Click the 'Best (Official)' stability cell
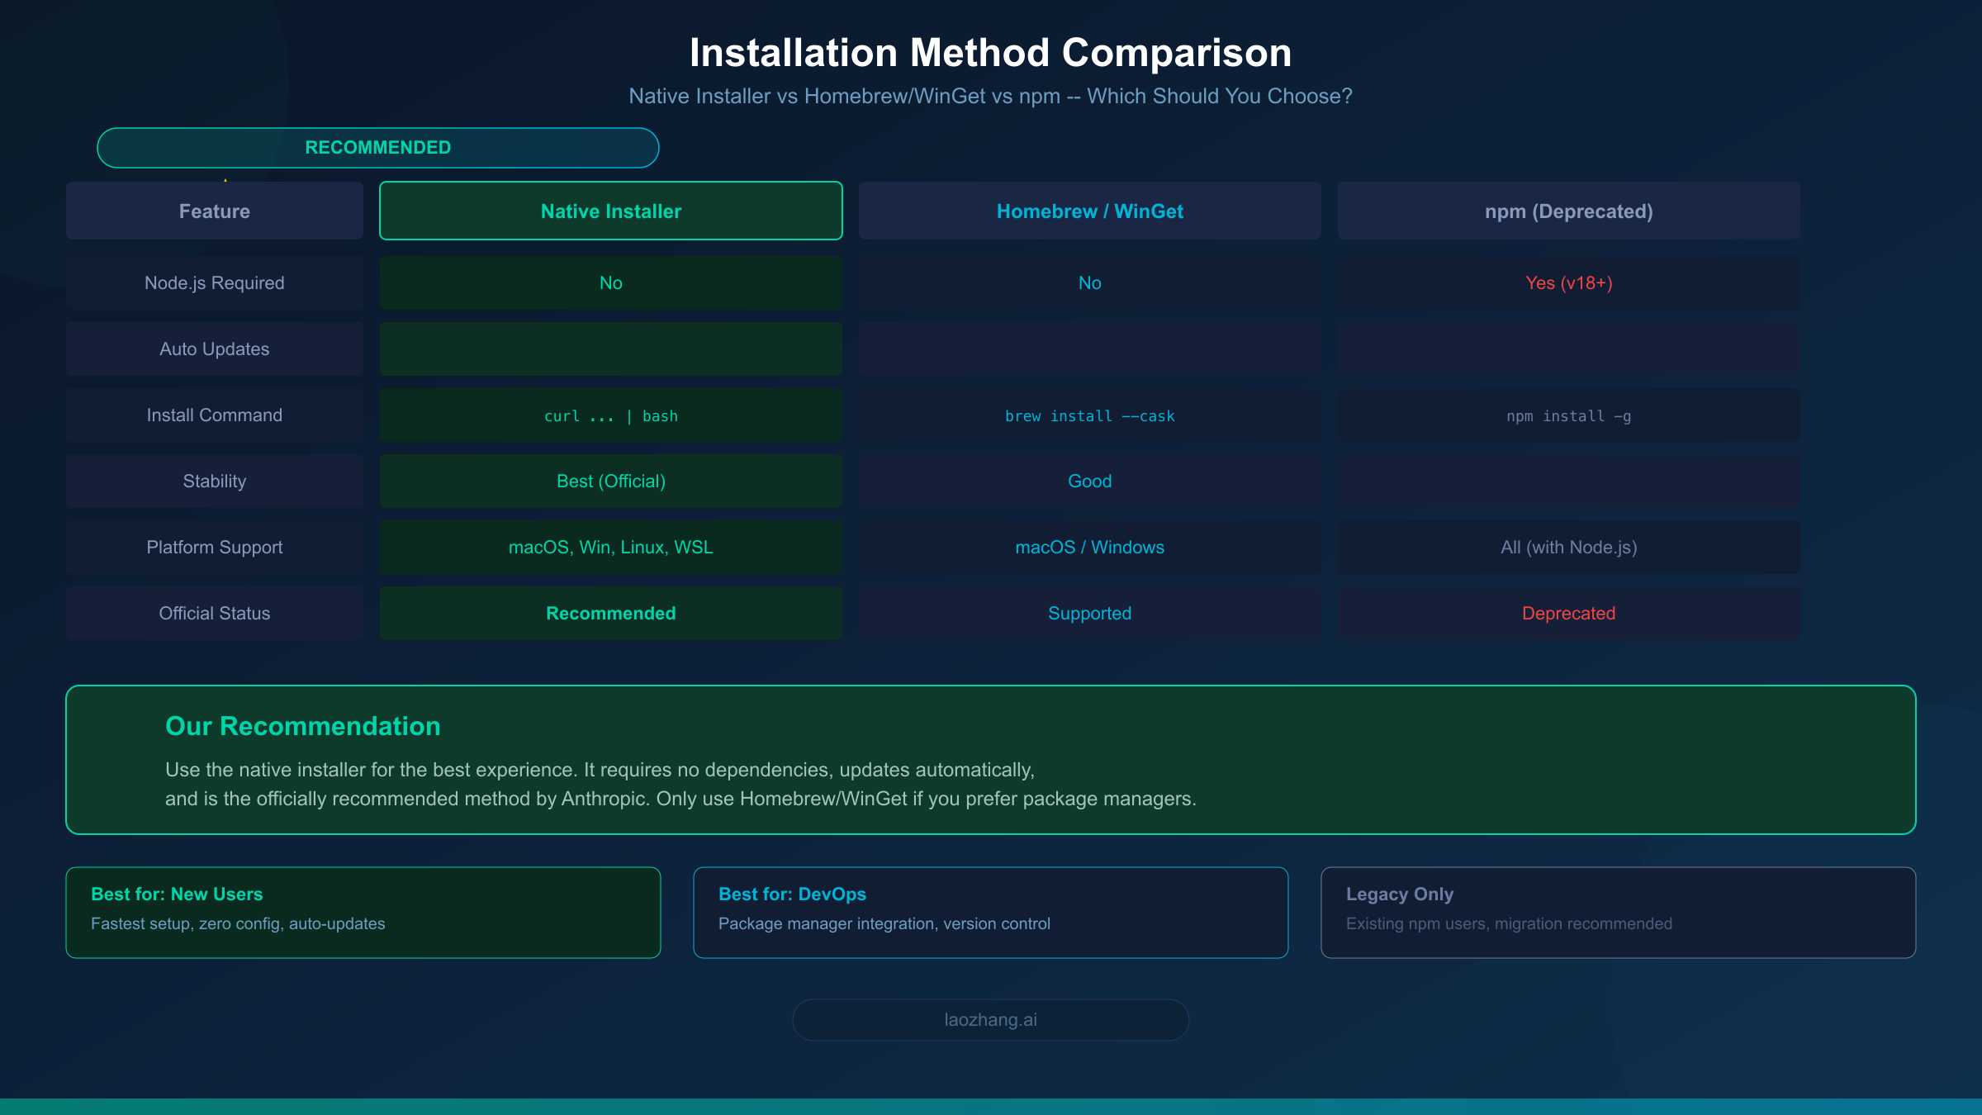Screen dimensions: 1982x1115 coord(609,481)
